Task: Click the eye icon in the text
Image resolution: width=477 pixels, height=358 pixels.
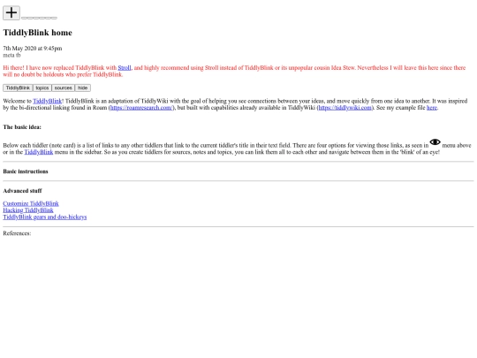Action: point(435,141)
